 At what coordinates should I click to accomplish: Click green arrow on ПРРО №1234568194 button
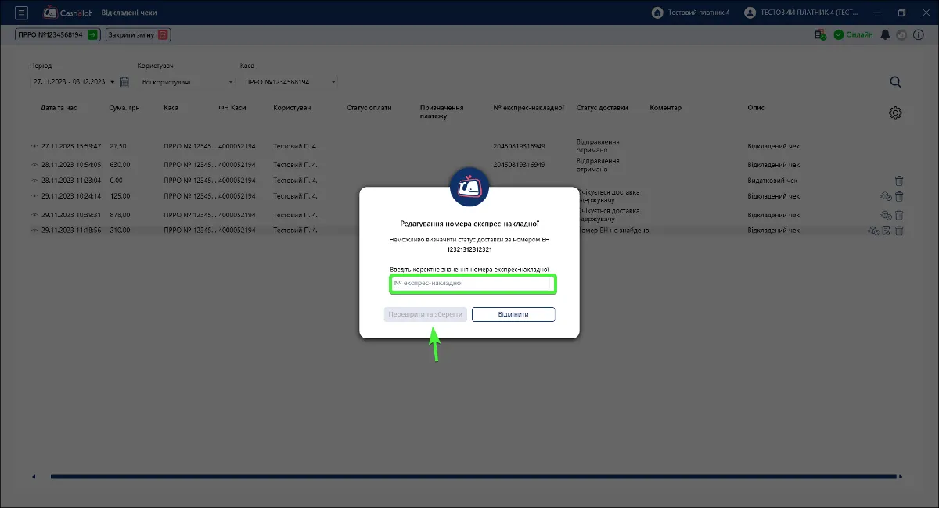coord(93,34)
